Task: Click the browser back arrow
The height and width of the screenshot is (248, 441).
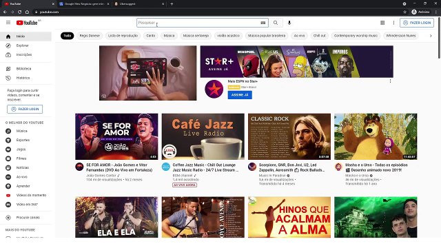Action: click(5, 12)
